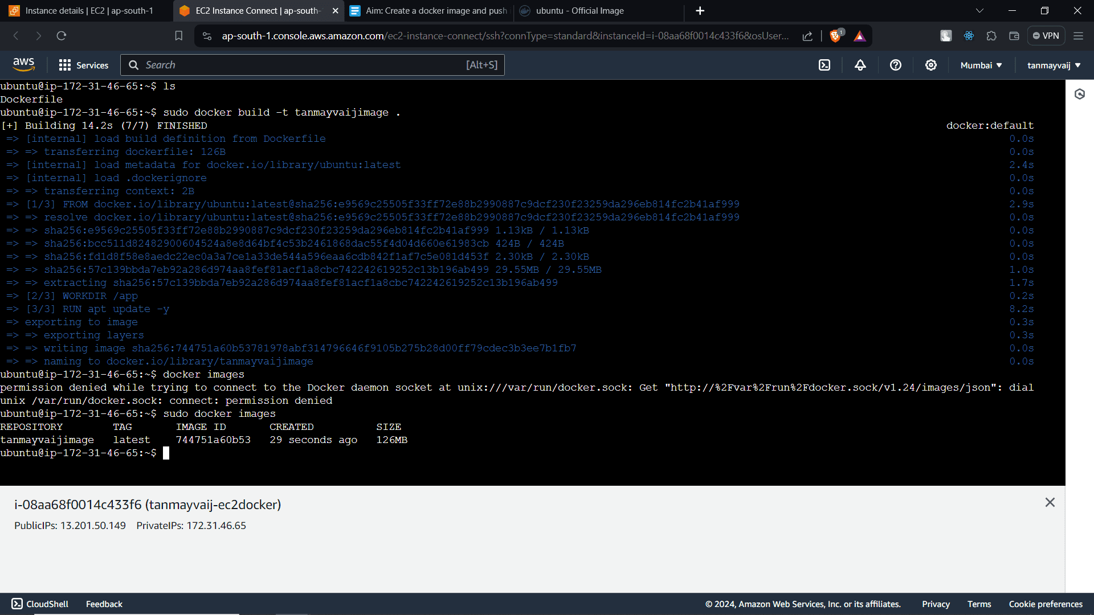This screenshot has width=1094, height=615.
Task: Open the tab search chevron
Action: pos(979,10)
